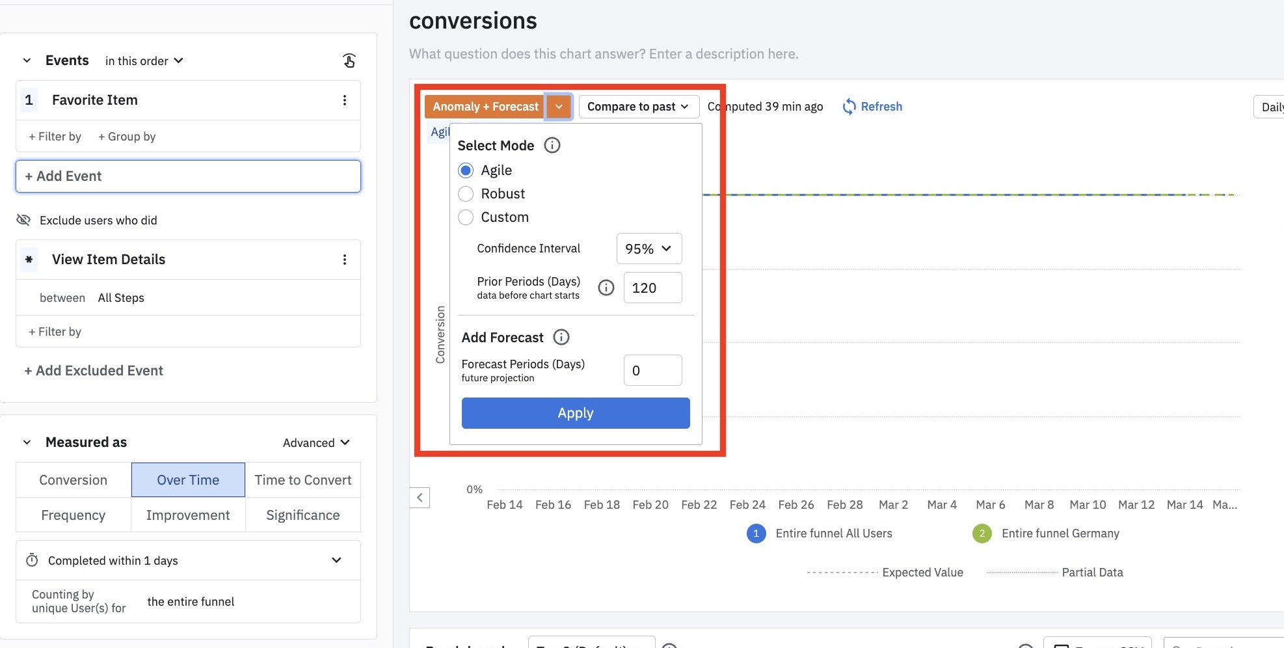This screenshot has width=1284, height=648.
Task: Click the blue All Users legend circle
Action: [756, 533]
